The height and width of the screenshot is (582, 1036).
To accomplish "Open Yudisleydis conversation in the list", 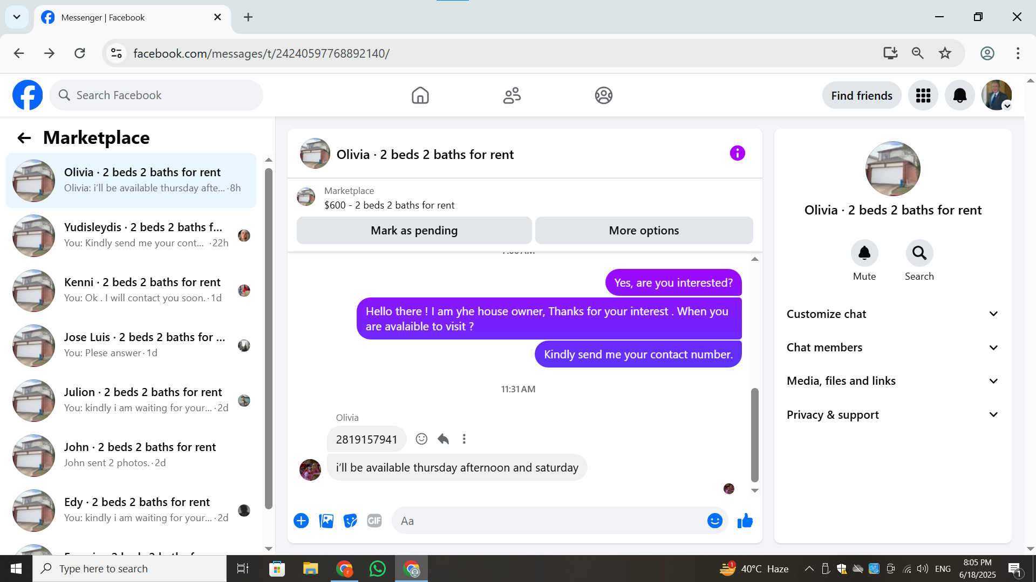I will pos(131,235).
